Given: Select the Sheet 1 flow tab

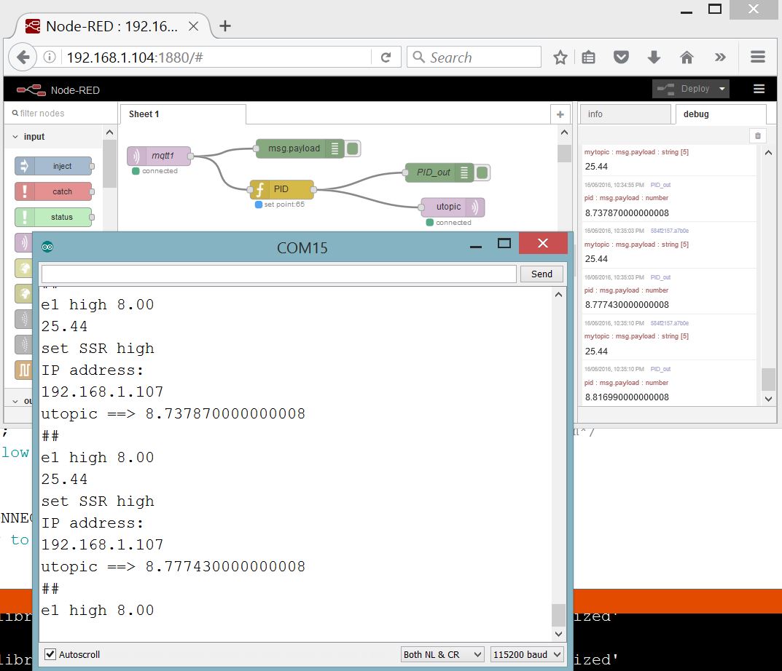Looking at the screenshot, I should tap(182, 114).
